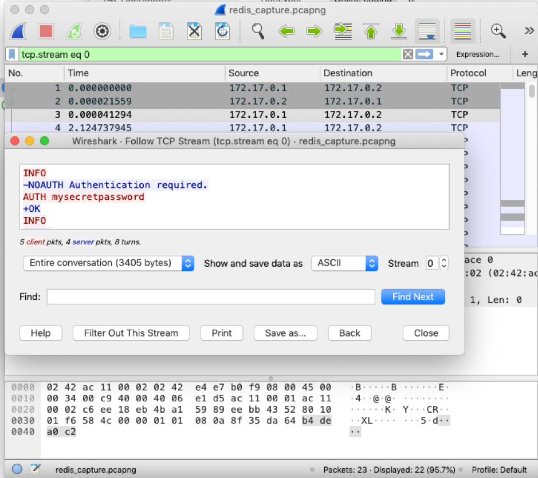The width and height of the screenshot is (538, 478).
Task: Stop the running capture with red square
Action: (x=46, y=31)
